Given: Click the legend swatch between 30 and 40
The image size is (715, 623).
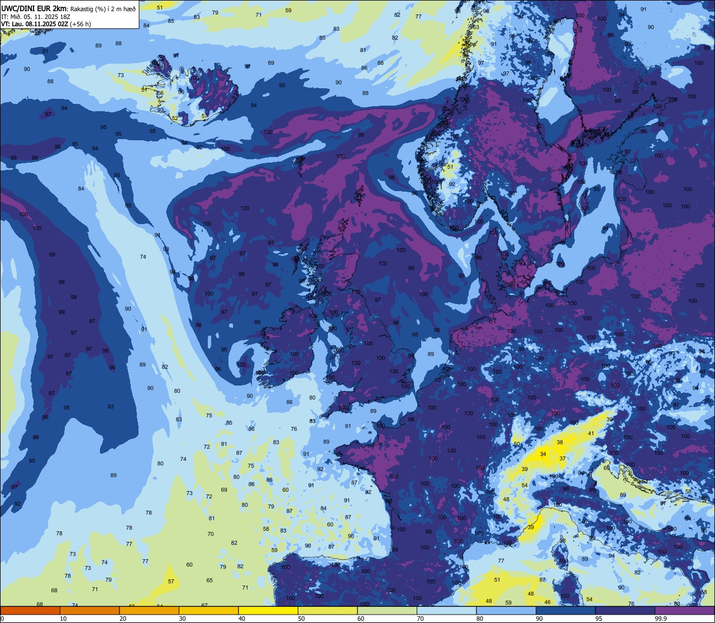Looking at the screenshot, I should click(x=209, y=610).
